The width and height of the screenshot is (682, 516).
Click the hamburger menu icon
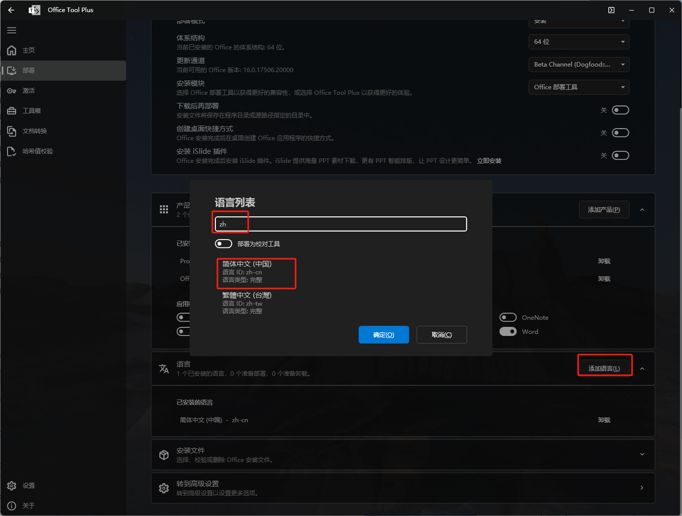pyautogui.click(x=12, y=30)
